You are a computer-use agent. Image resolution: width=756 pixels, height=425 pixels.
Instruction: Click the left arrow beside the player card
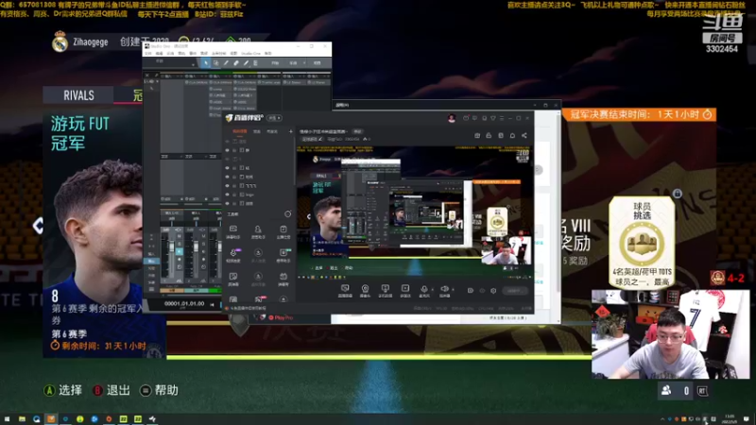pos(38,226)
